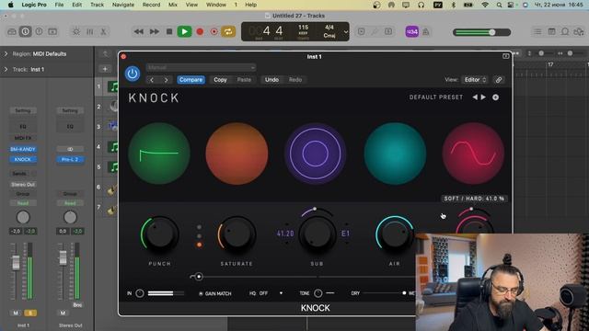Image resolution: width=589 pixels, height=331 pixels.
Task: Click the Undo button
Action: point(272,80)
